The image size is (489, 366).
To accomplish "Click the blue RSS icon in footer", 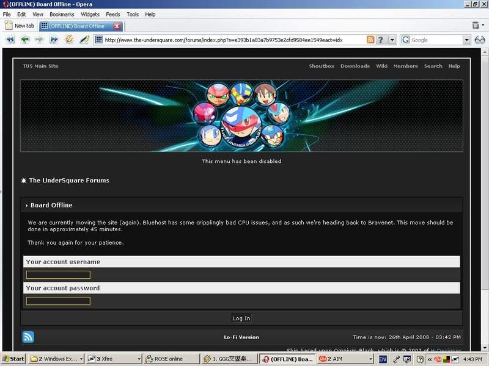I will click(28, 337).
